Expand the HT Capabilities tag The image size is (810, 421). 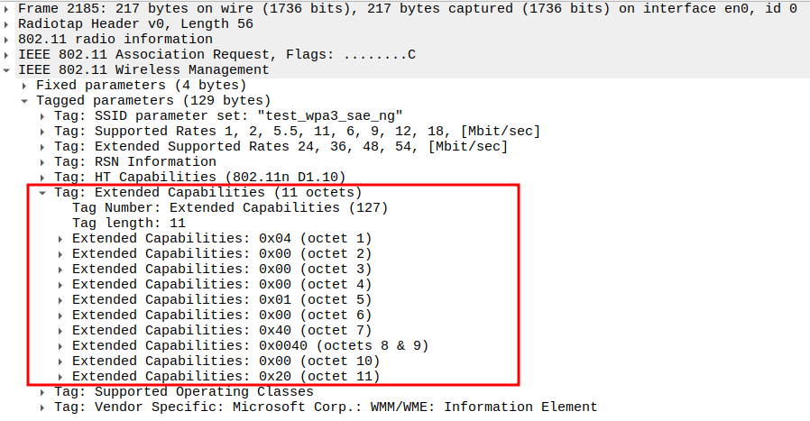point(43,177)
